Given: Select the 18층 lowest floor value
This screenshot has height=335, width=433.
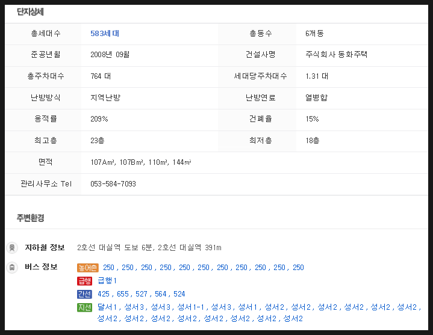Looking at the screenshot, I should click(x=313, y=140).
